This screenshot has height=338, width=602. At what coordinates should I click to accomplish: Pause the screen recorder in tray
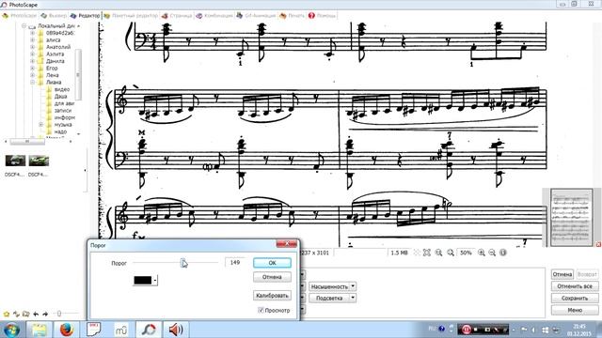point(467,330)
